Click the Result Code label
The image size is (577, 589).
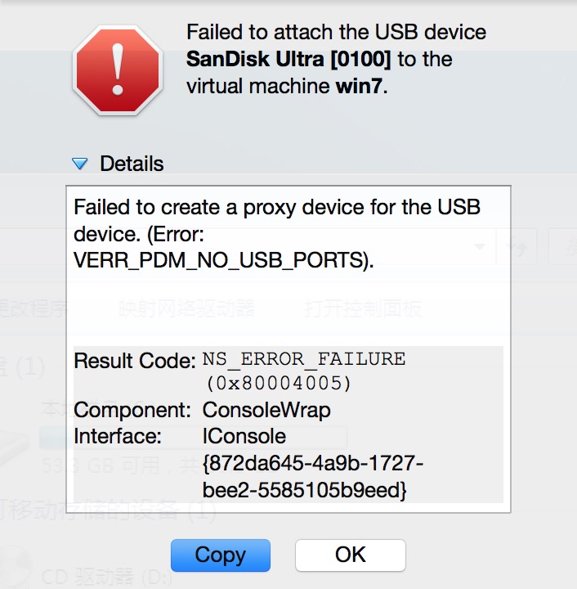pyautogui.click(x=135, y=360)
